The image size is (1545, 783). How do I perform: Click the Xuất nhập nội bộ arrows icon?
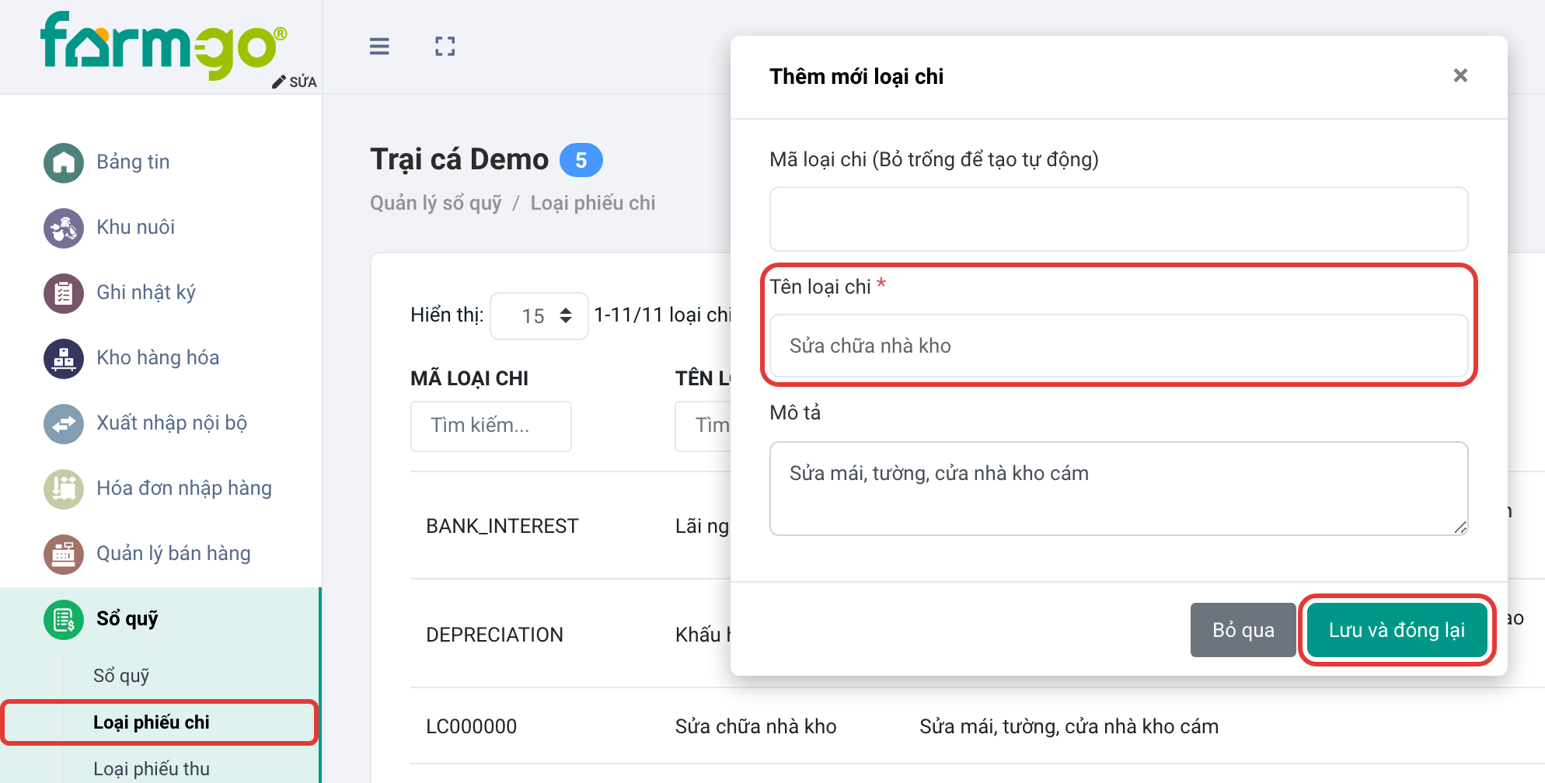(x=64, y=423)
